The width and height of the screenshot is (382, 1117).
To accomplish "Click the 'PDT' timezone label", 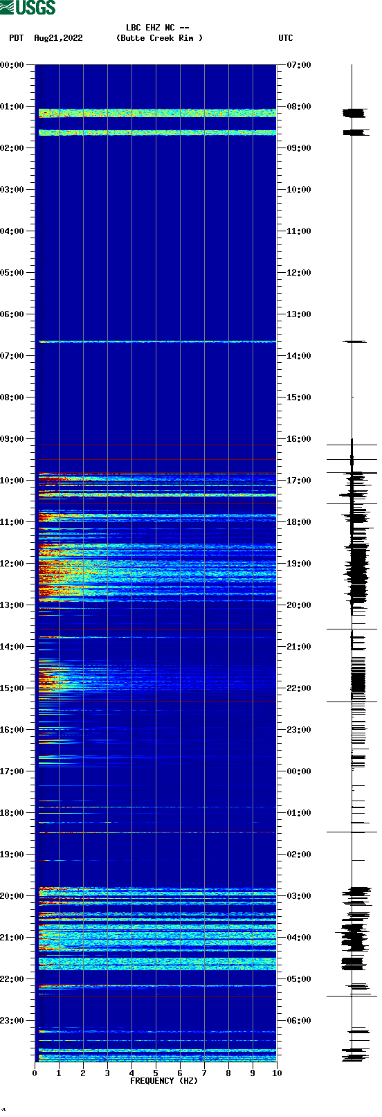I will coord(16,38).
